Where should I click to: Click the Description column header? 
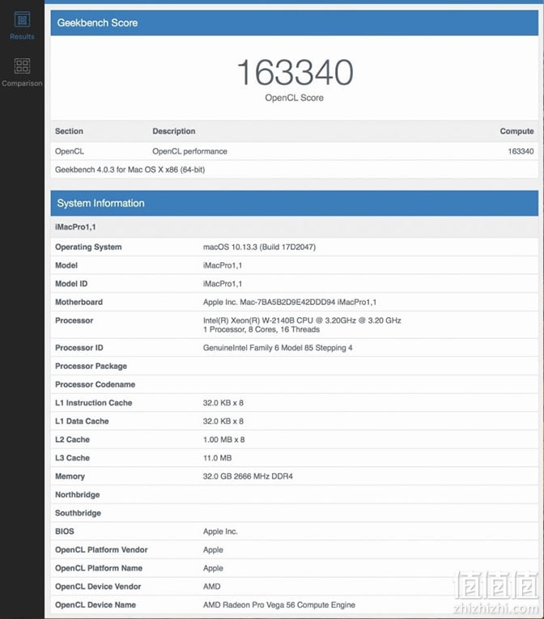[174, 131]
